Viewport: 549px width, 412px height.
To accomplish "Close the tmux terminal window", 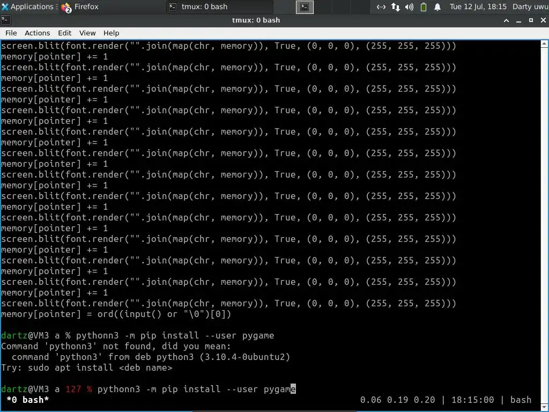I will (543, 20).
